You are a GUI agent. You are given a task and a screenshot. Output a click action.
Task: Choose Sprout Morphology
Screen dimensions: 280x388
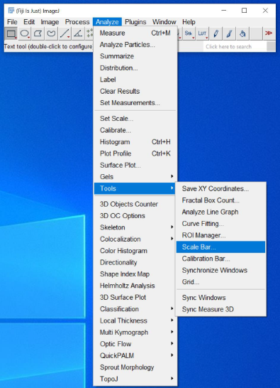135,367
